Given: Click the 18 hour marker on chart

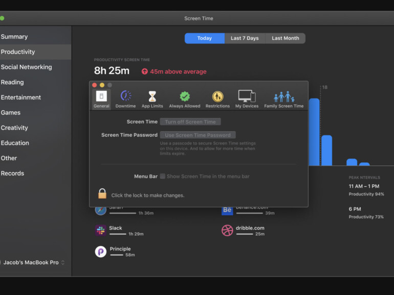Looking at the screenshot, I should pyautogui.click(x=324, y=87).
